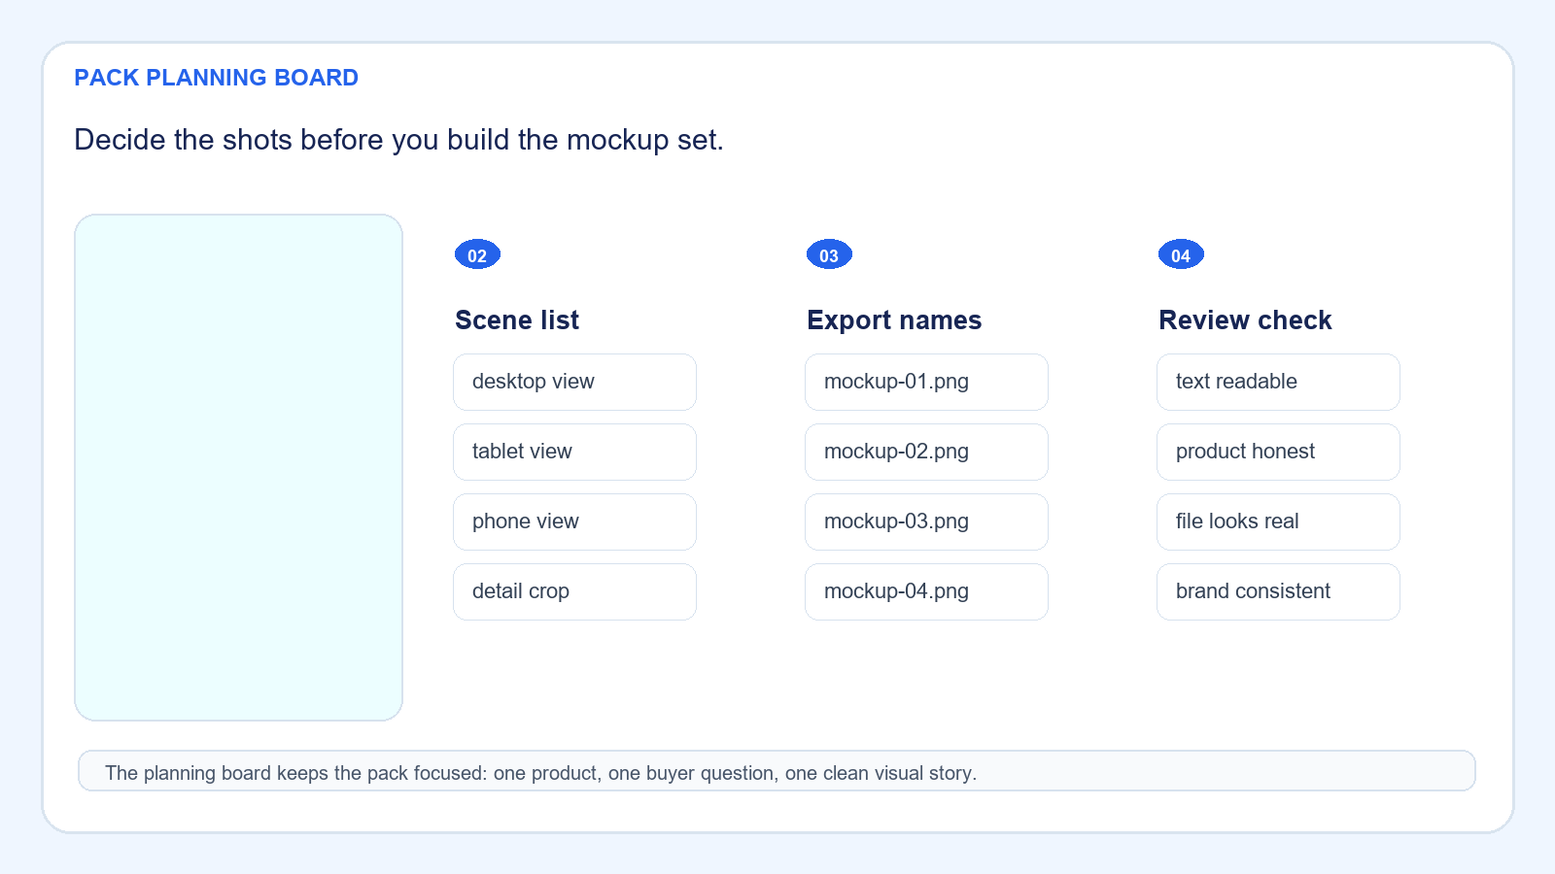This screenshot has width=1555, height=874.
Task: Click the planning board footer note
Action: point(777,771)
